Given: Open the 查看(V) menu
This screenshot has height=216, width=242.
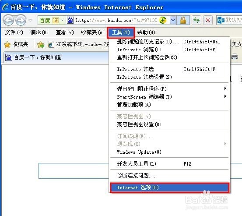Looking at the screenshot, I should tap(65, 32).
